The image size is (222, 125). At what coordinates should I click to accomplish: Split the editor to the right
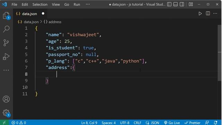point(208,14)
